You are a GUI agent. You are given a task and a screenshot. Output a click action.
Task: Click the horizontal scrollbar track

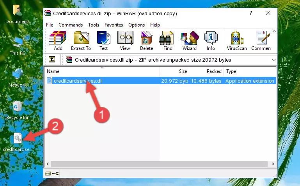[159, 164]
